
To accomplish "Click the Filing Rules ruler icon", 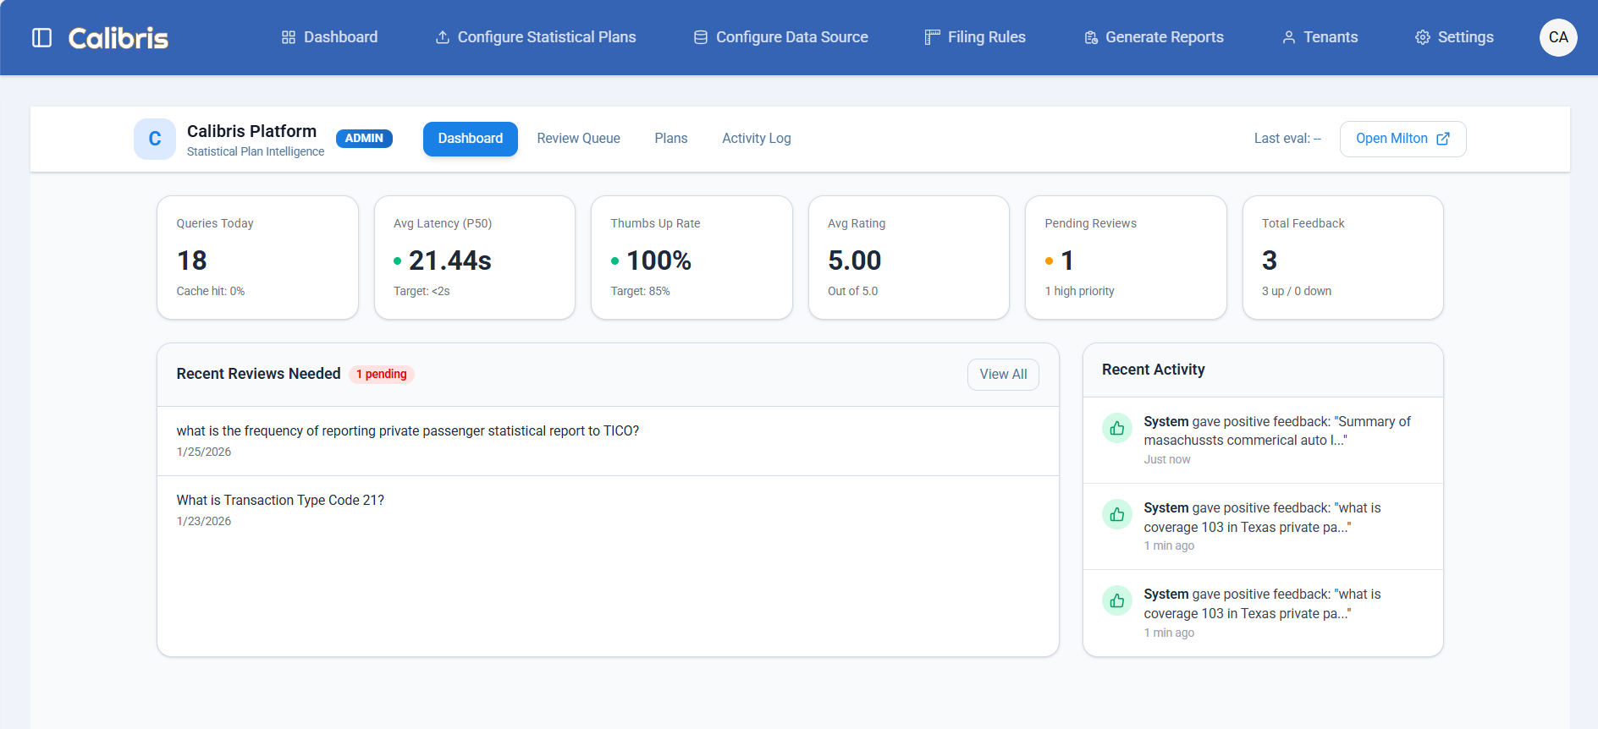I will click(x=932, y=37).
